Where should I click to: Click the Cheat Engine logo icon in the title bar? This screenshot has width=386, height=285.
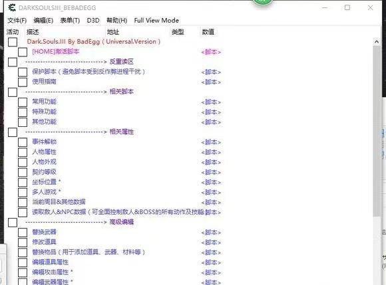pos(11,8)
